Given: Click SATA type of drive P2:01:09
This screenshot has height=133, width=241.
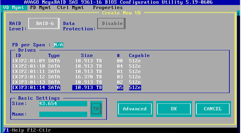Looking at the screenshot, I should coord(54,61).
